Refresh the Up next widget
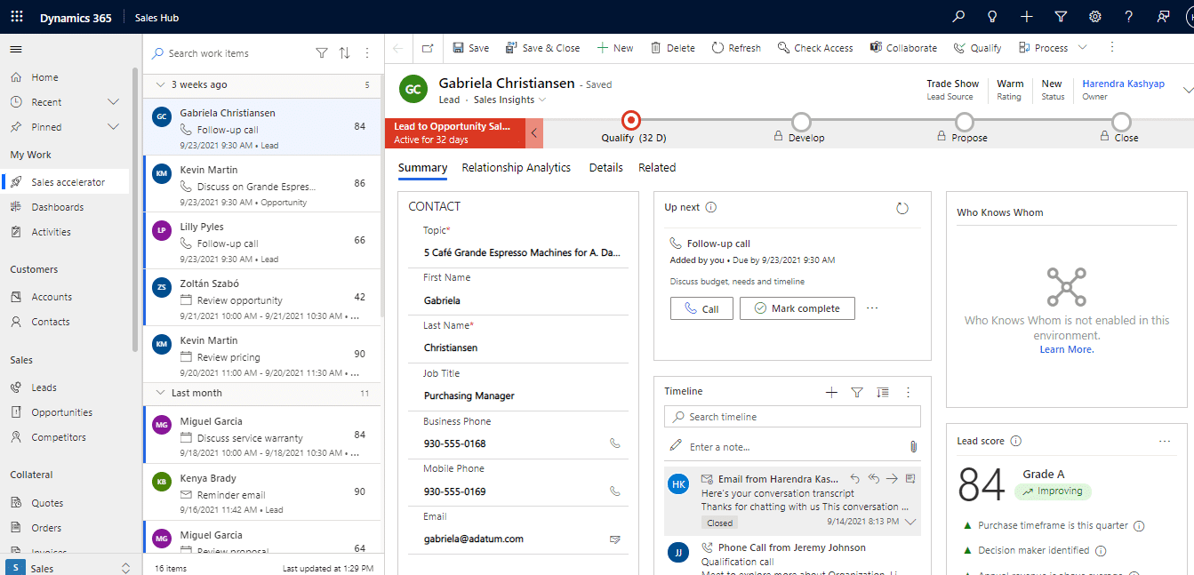The image size is (1194, 575). coord(902,208)
